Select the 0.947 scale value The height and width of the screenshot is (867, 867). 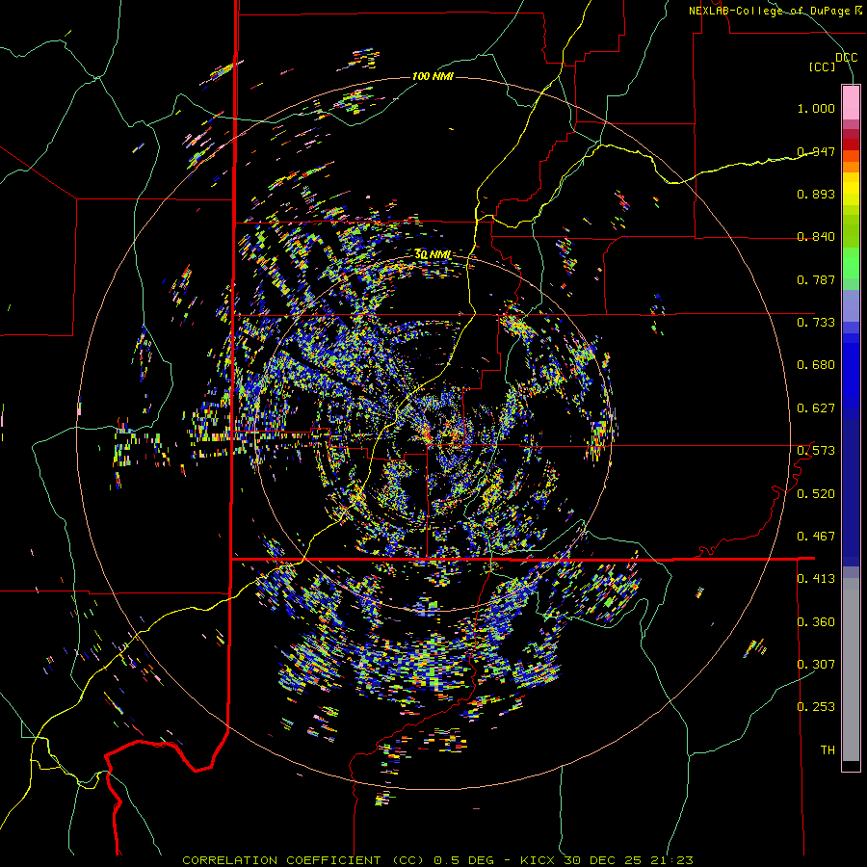click(x=816, y=151)
